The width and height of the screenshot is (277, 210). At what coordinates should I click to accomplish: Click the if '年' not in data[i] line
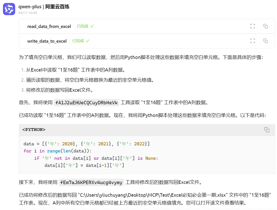[96, 158]
